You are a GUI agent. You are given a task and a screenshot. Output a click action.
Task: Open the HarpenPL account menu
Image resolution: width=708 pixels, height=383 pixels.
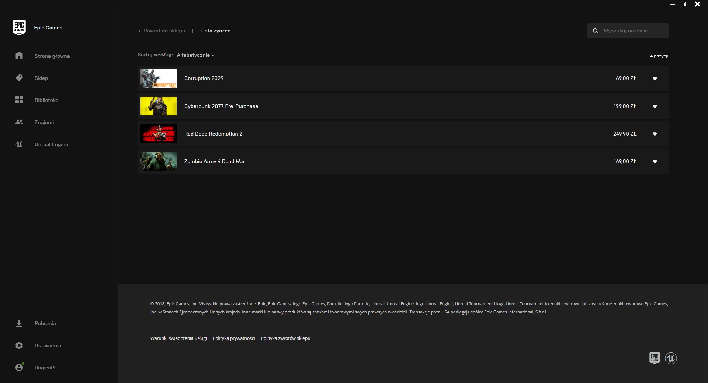46,368
